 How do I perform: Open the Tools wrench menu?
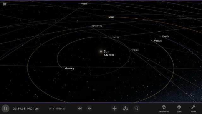(x=193, y=109)
